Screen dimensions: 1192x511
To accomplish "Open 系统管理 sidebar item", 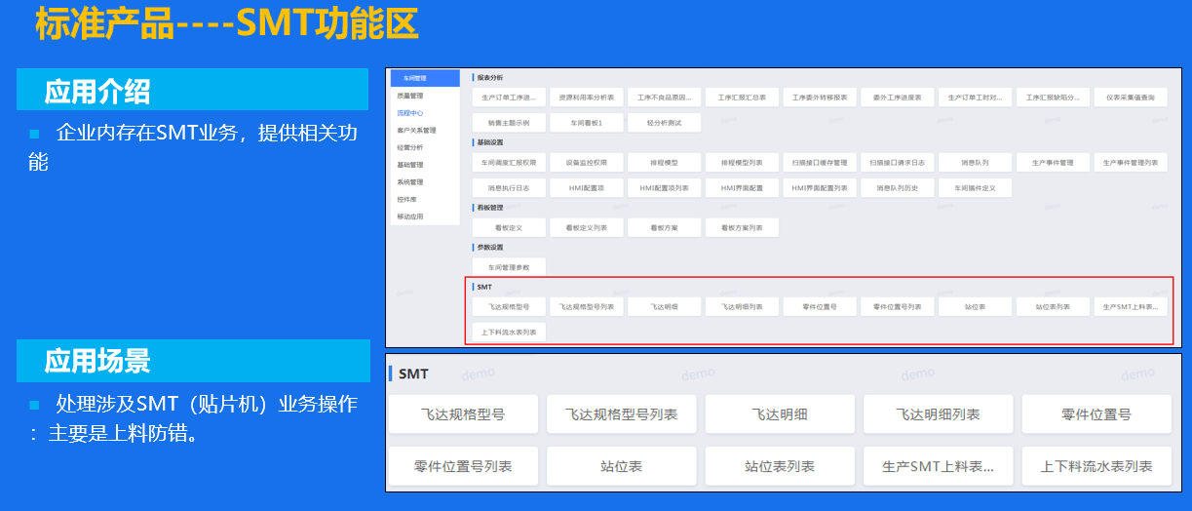I will point(410,181).
